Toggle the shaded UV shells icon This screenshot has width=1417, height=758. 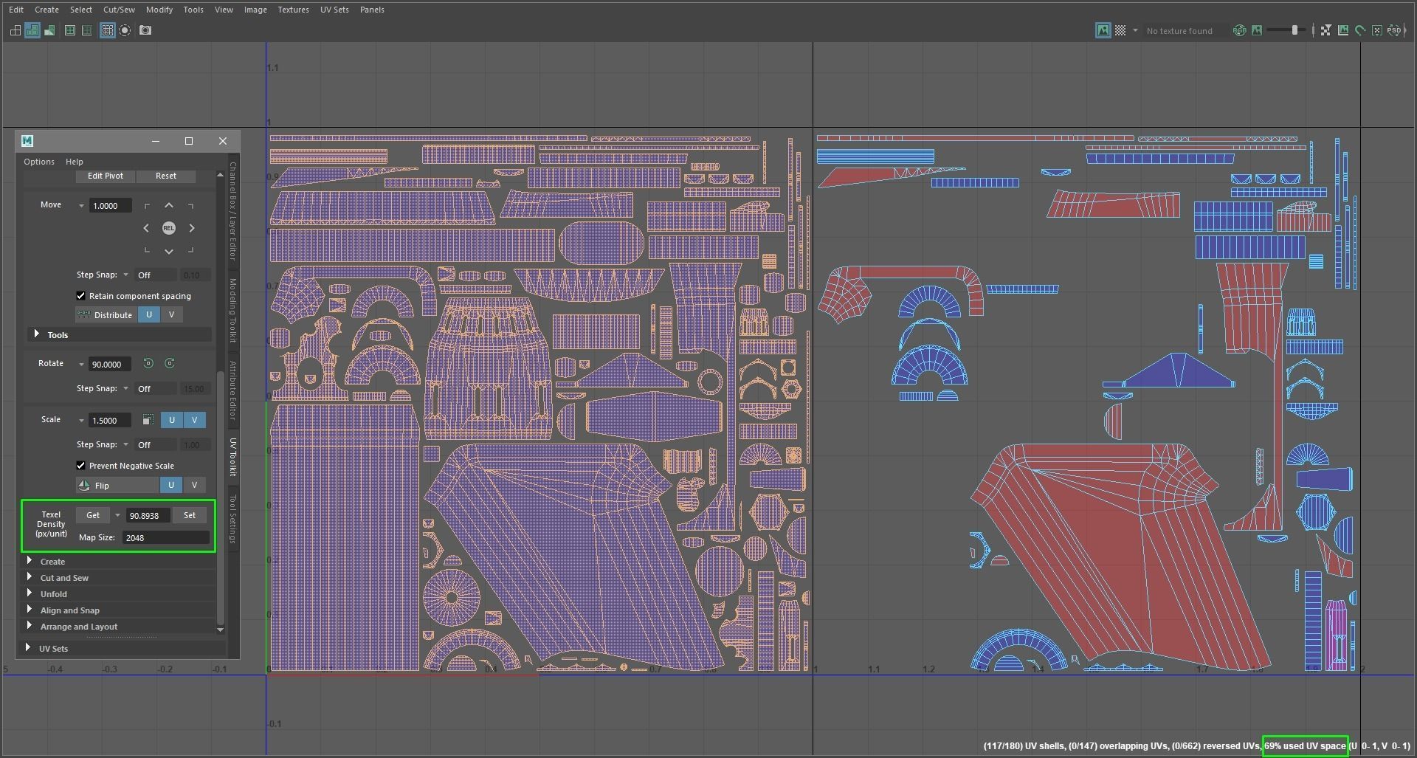pos(32,30)
